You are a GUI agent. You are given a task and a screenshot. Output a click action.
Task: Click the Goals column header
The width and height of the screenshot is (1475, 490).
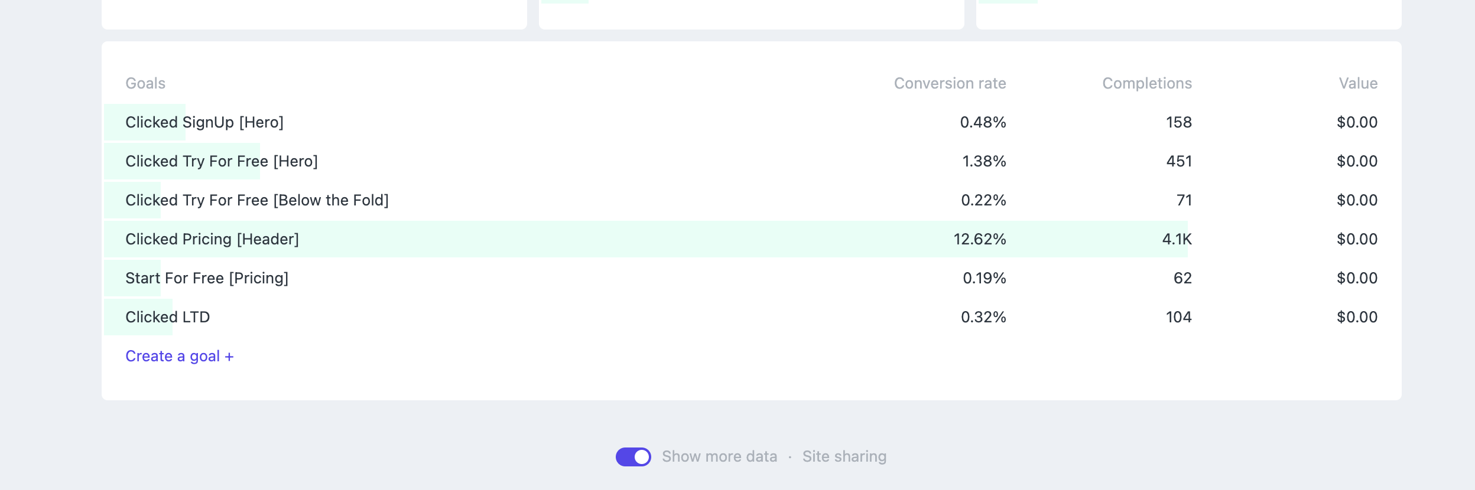click(145, 83)
